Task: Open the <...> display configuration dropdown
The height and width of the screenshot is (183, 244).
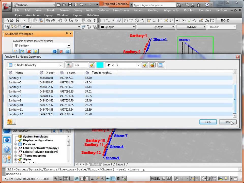Action: point(139,65)
